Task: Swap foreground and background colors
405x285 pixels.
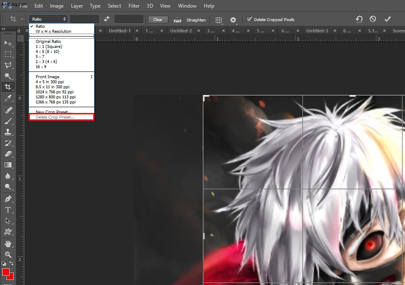Action: coord(11,263)
